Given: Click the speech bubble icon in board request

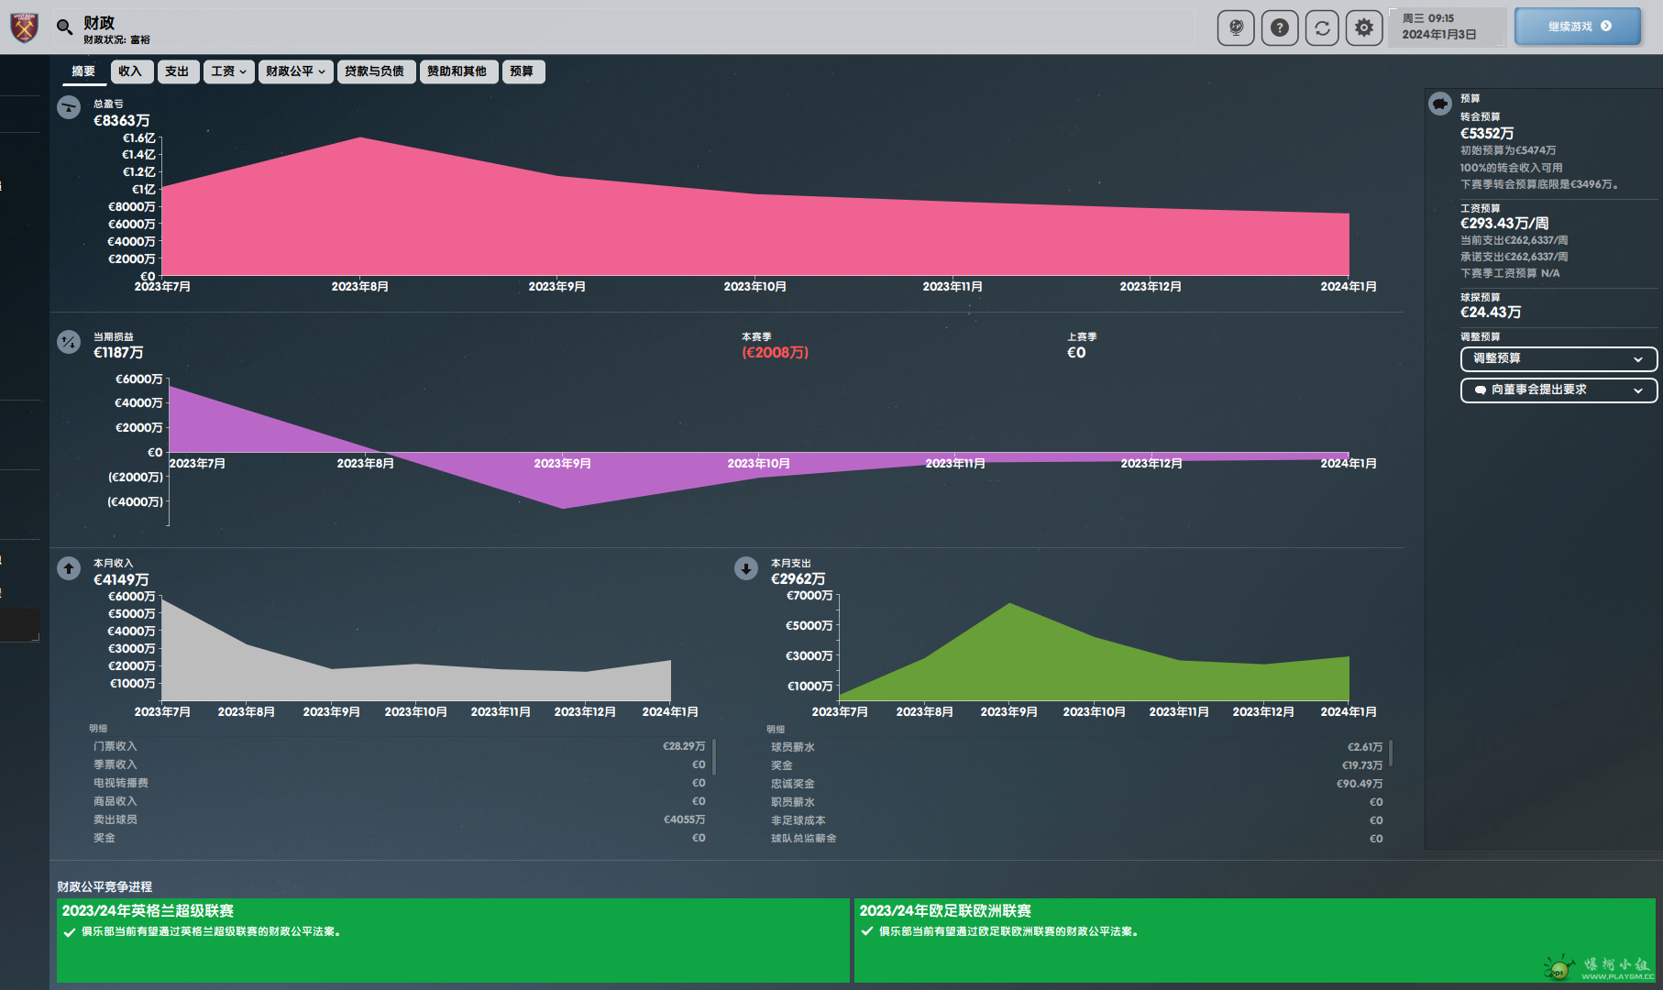Looking at the screenshot, I should [1480, 390].
